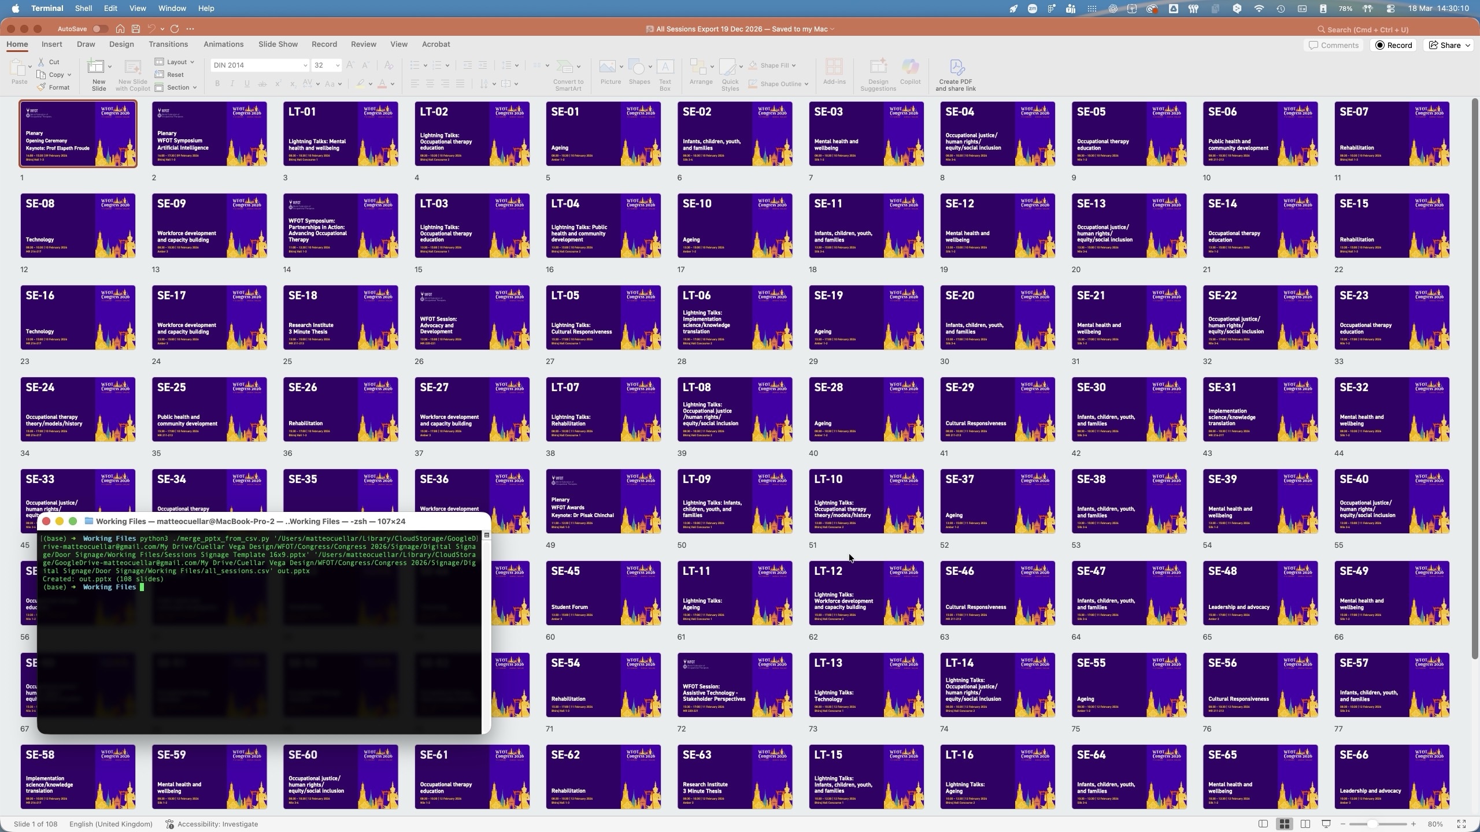Click the New Slide icon
This screenshot has height=832, width=1480.
pyautogui.click(x=96, y=68)
